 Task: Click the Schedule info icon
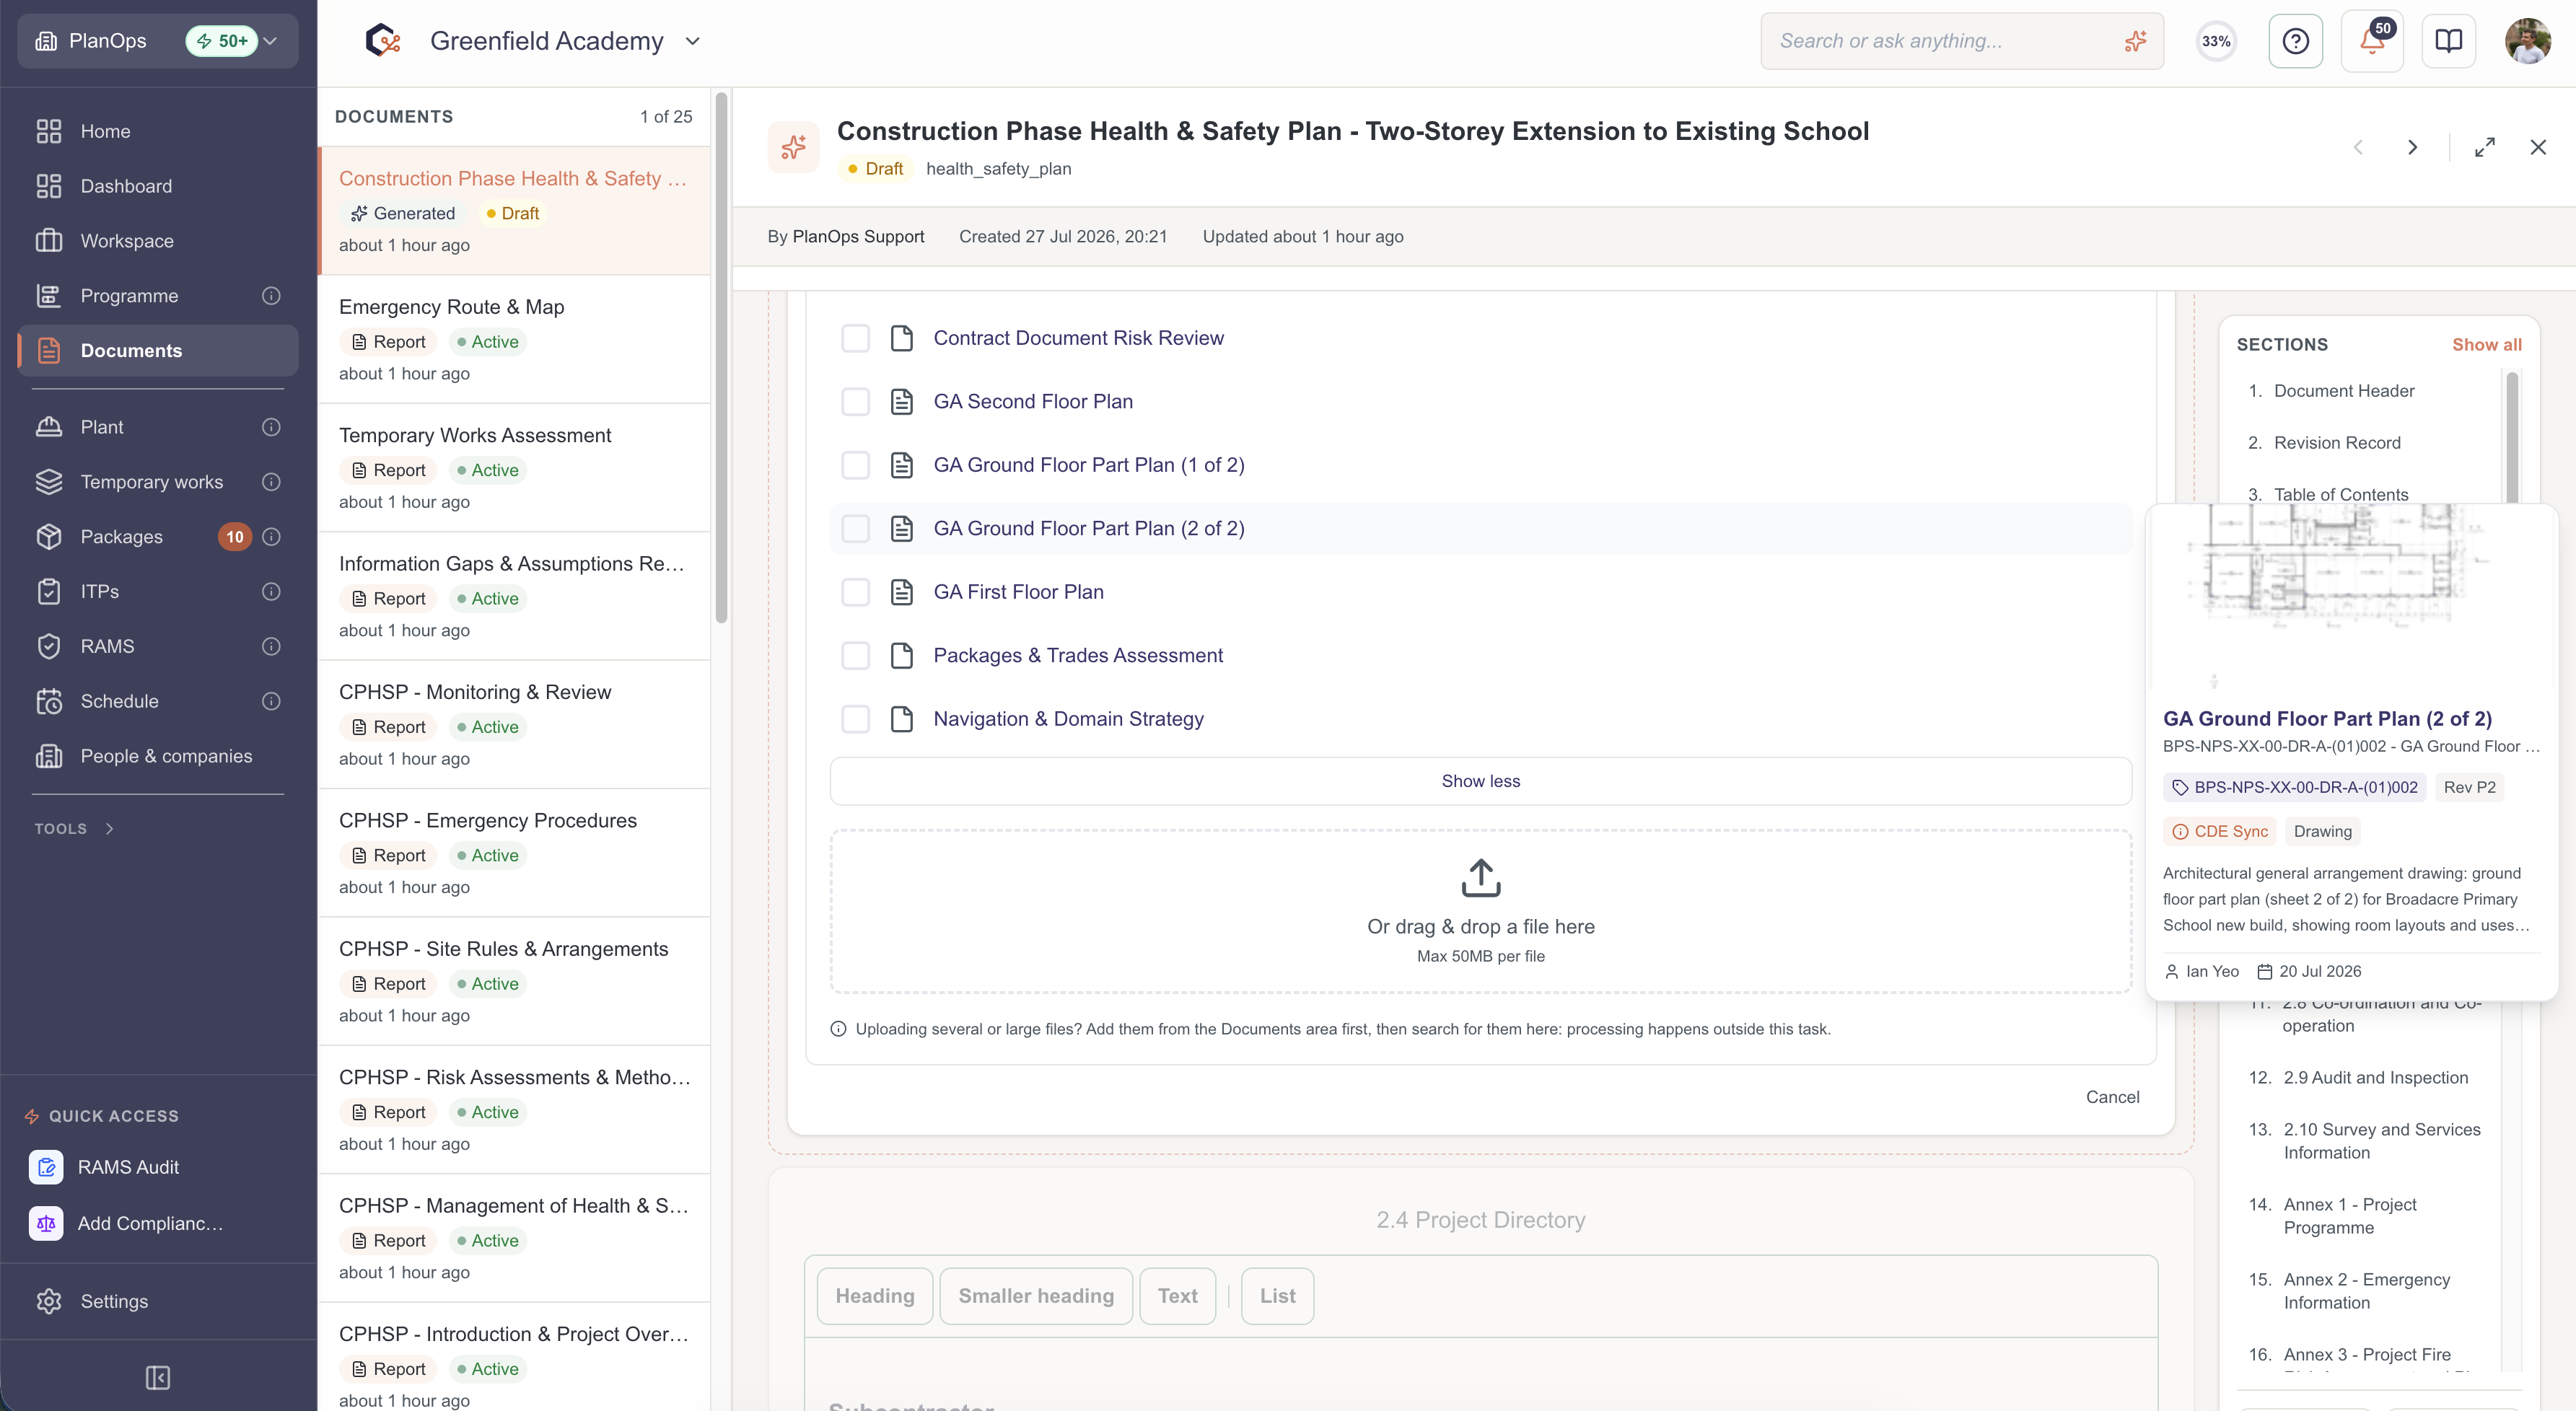click(271, 702)
